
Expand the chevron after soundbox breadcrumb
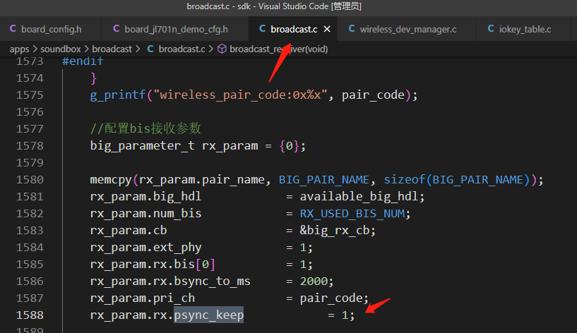tap(86, 49)
